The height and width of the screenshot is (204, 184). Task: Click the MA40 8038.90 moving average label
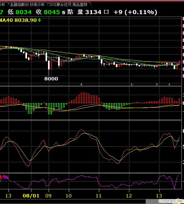point(18,20)
